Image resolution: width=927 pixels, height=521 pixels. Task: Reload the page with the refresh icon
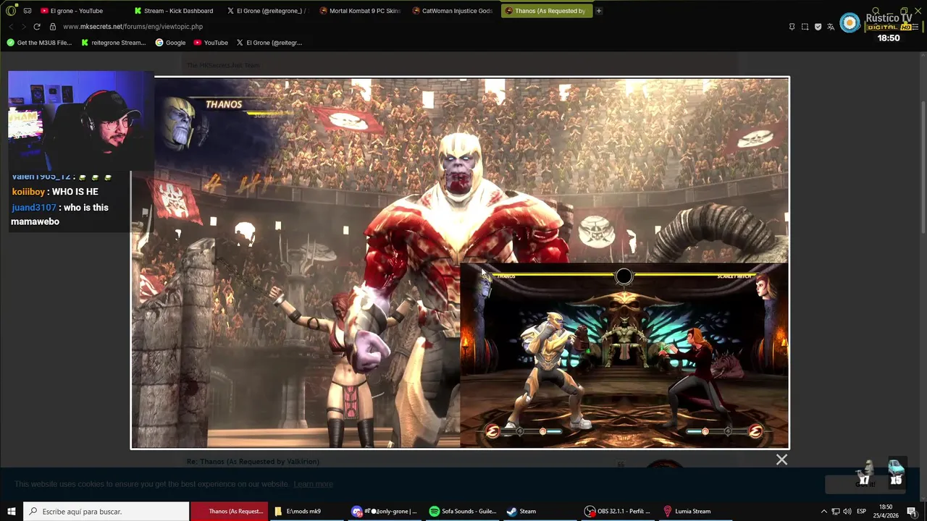(37, 27)
